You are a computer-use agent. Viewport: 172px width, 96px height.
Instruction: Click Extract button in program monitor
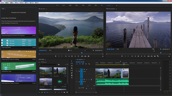pyautogui.click(x=152, y=56)
